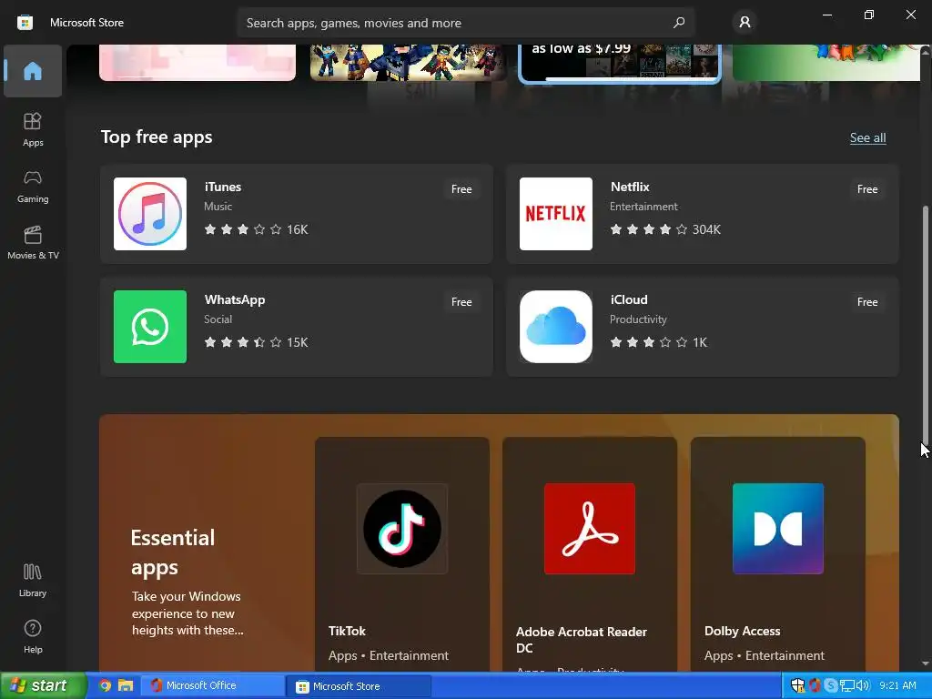Screen dimensions: 932x699
Task: Open the green colorful banner thumbnail
Action: (x=826, y=63)
